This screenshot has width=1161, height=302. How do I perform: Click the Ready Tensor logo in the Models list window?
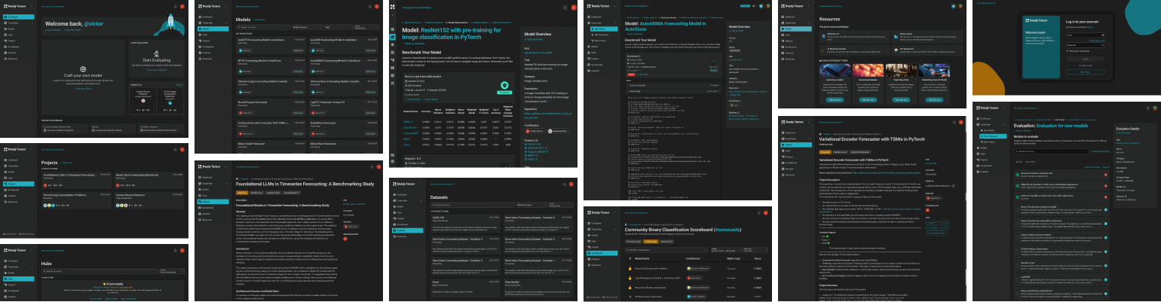(210, 6)
